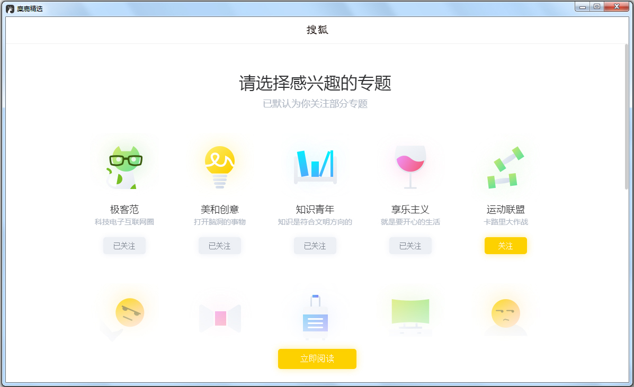This screenshot has height=387, width=634.
Task: Unfollow the 极客范 topic via 已关注
Action: click(124, 246)
